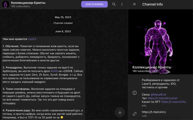Screen dimensions: 193x120
Task: Open the t.me/colnftx NFT channel link
Action: pos(174,102)
